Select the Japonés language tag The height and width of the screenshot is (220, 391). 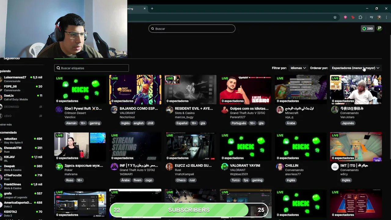coord(348,123)
